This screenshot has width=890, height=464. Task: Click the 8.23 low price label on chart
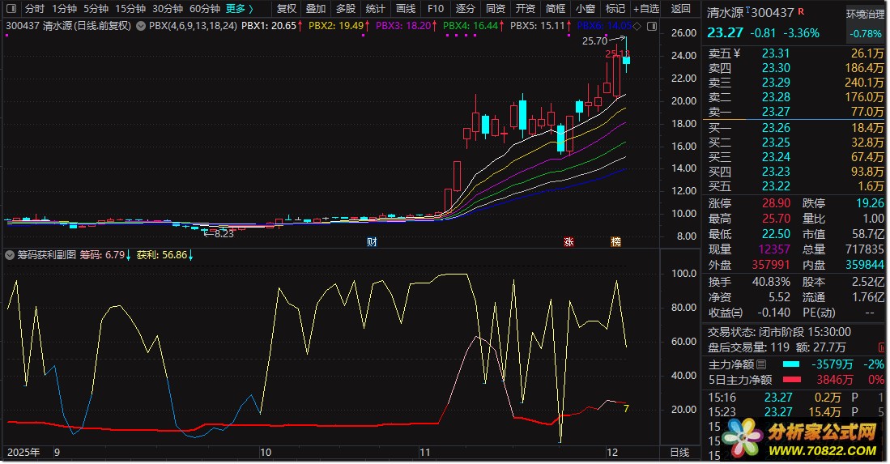(224, 234)
